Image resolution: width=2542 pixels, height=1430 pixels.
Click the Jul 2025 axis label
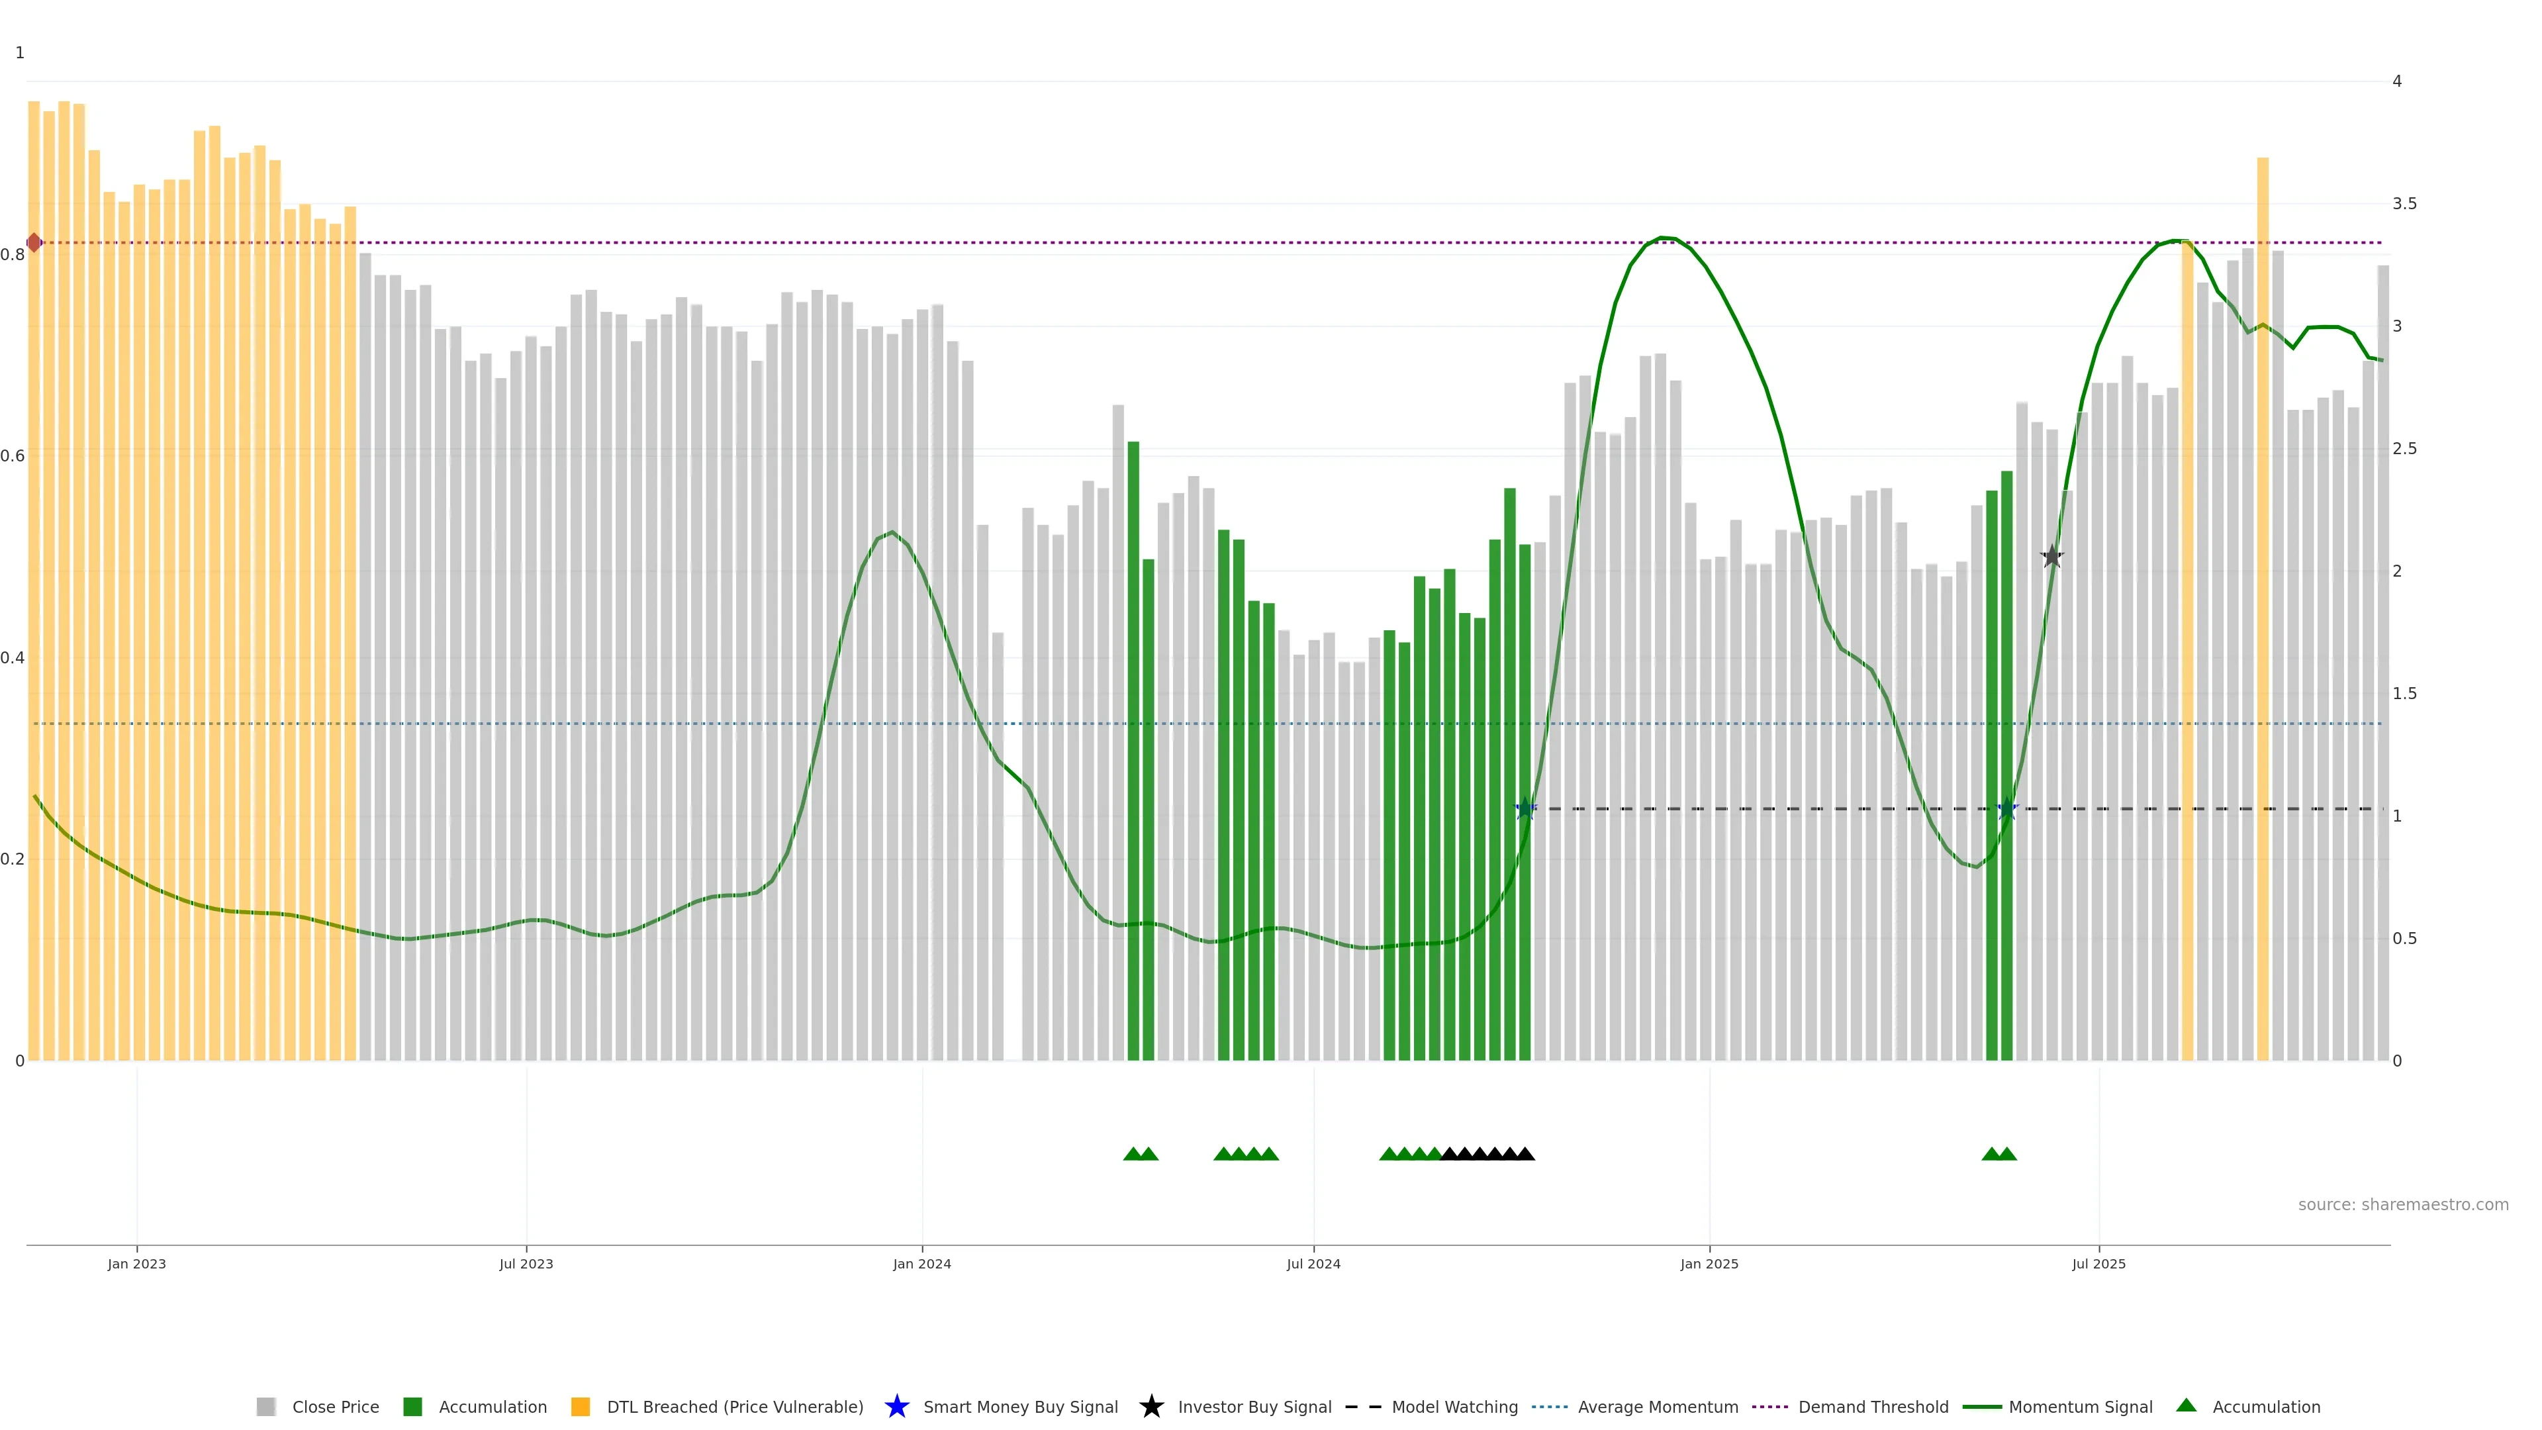(2098, 1263)
